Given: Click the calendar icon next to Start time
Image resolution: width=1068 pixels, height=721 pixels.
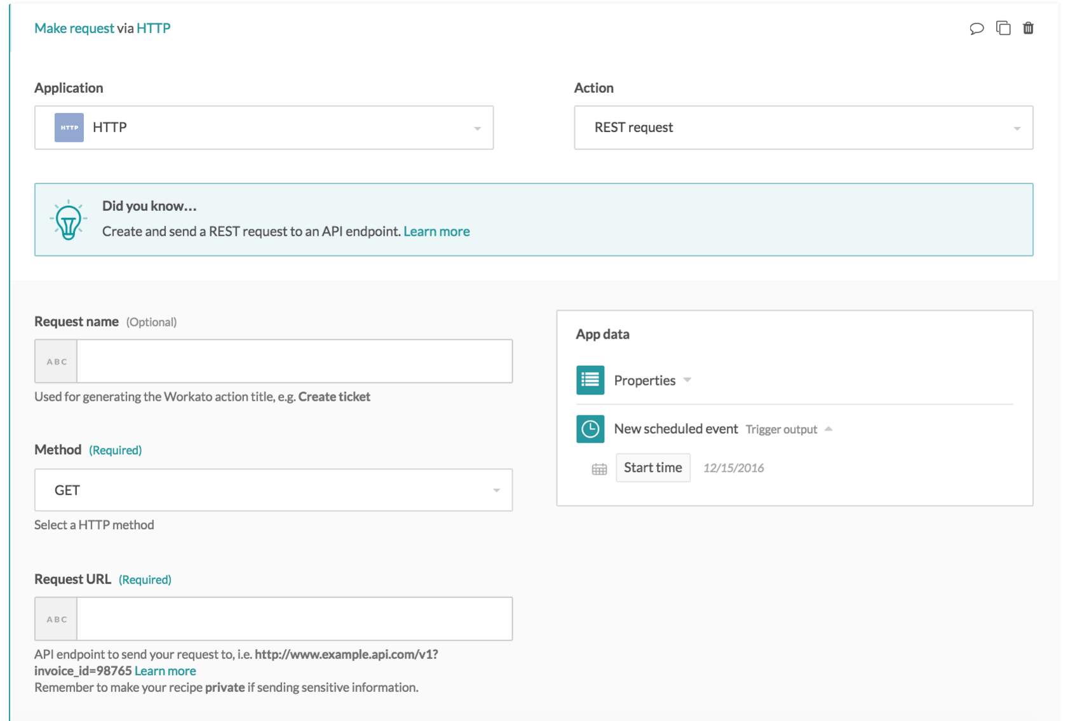Looking at the screenshot, I should [598, 469].
